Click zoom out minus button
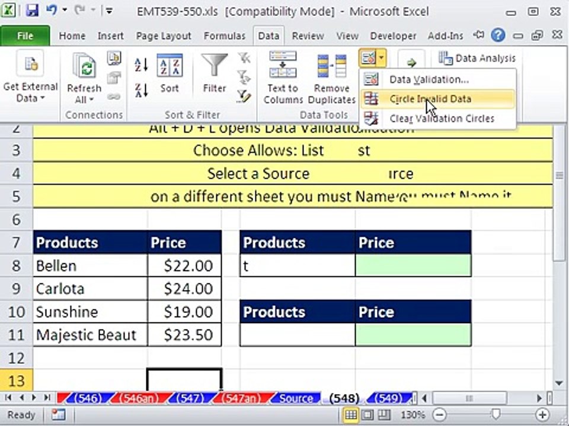 pos(439,415)
